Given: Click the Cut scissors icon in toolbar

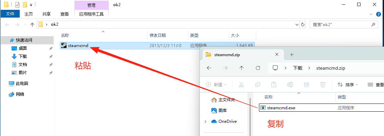Looking at the screenshot, I should [241, 85].
